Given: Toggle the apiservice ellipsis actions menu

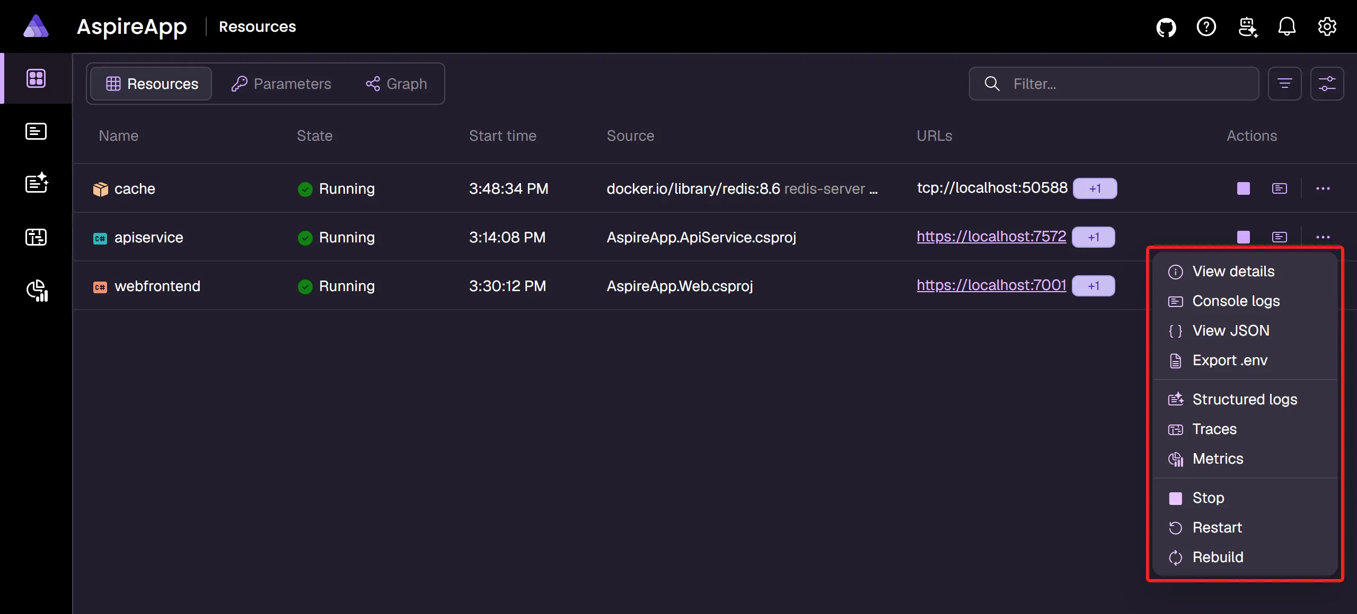Looking at the screenshot, I should pos(1323,237).
